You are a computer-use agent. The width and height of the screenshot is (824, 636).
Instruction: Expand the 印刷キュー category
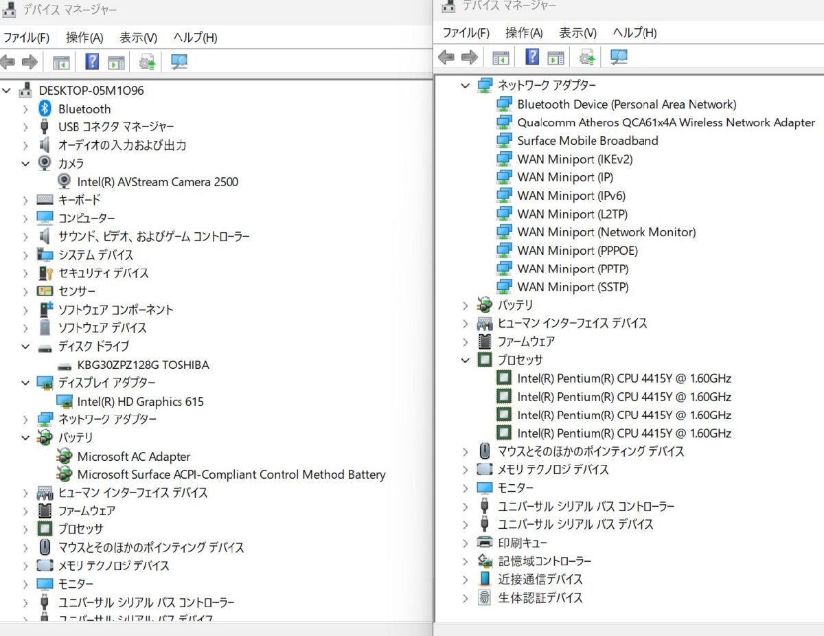pos(465,543)
